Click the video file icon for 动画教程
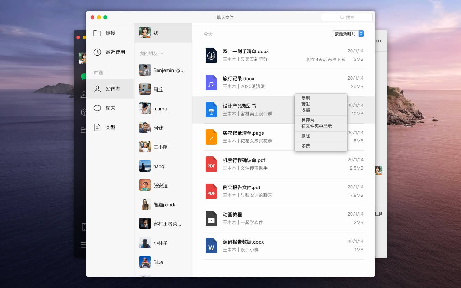This screenshot has height=288, width=461. click(x=211, y=219)
